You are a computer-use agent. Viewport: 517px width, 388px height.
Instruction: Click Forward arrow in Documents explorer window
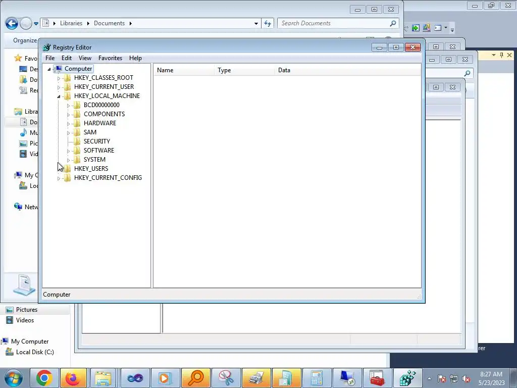click(26, 23)
